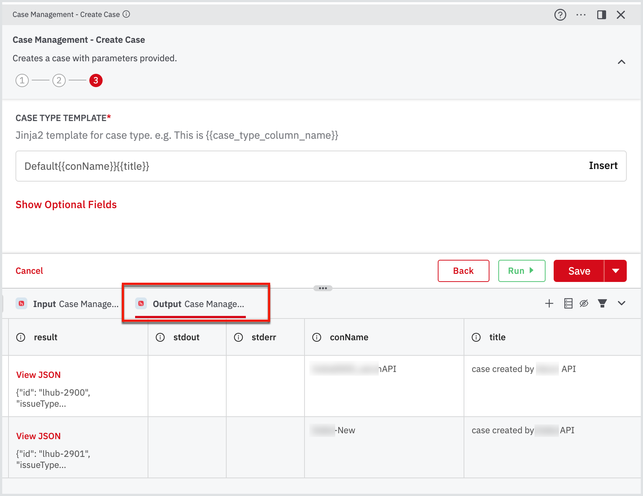The height and width of the screenshot is (496, 643).
Task: Expand the output panel chevron
Action: pyautogui.click(x=622, y=303)
